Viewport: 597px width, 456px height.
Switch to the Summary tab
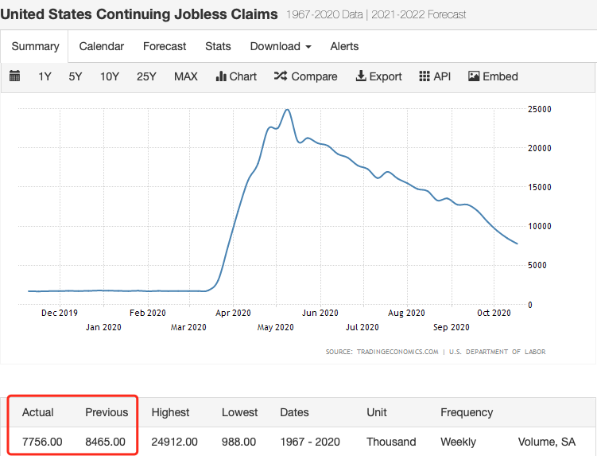point(35,46)
